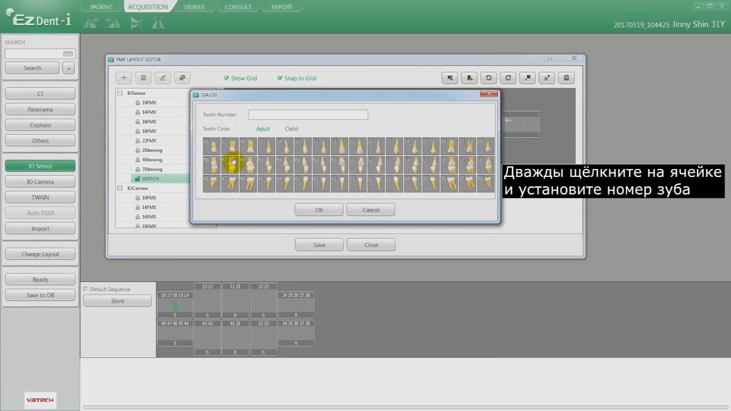Collapse the IOCamera tree node
731x411 pixels.
120,188
